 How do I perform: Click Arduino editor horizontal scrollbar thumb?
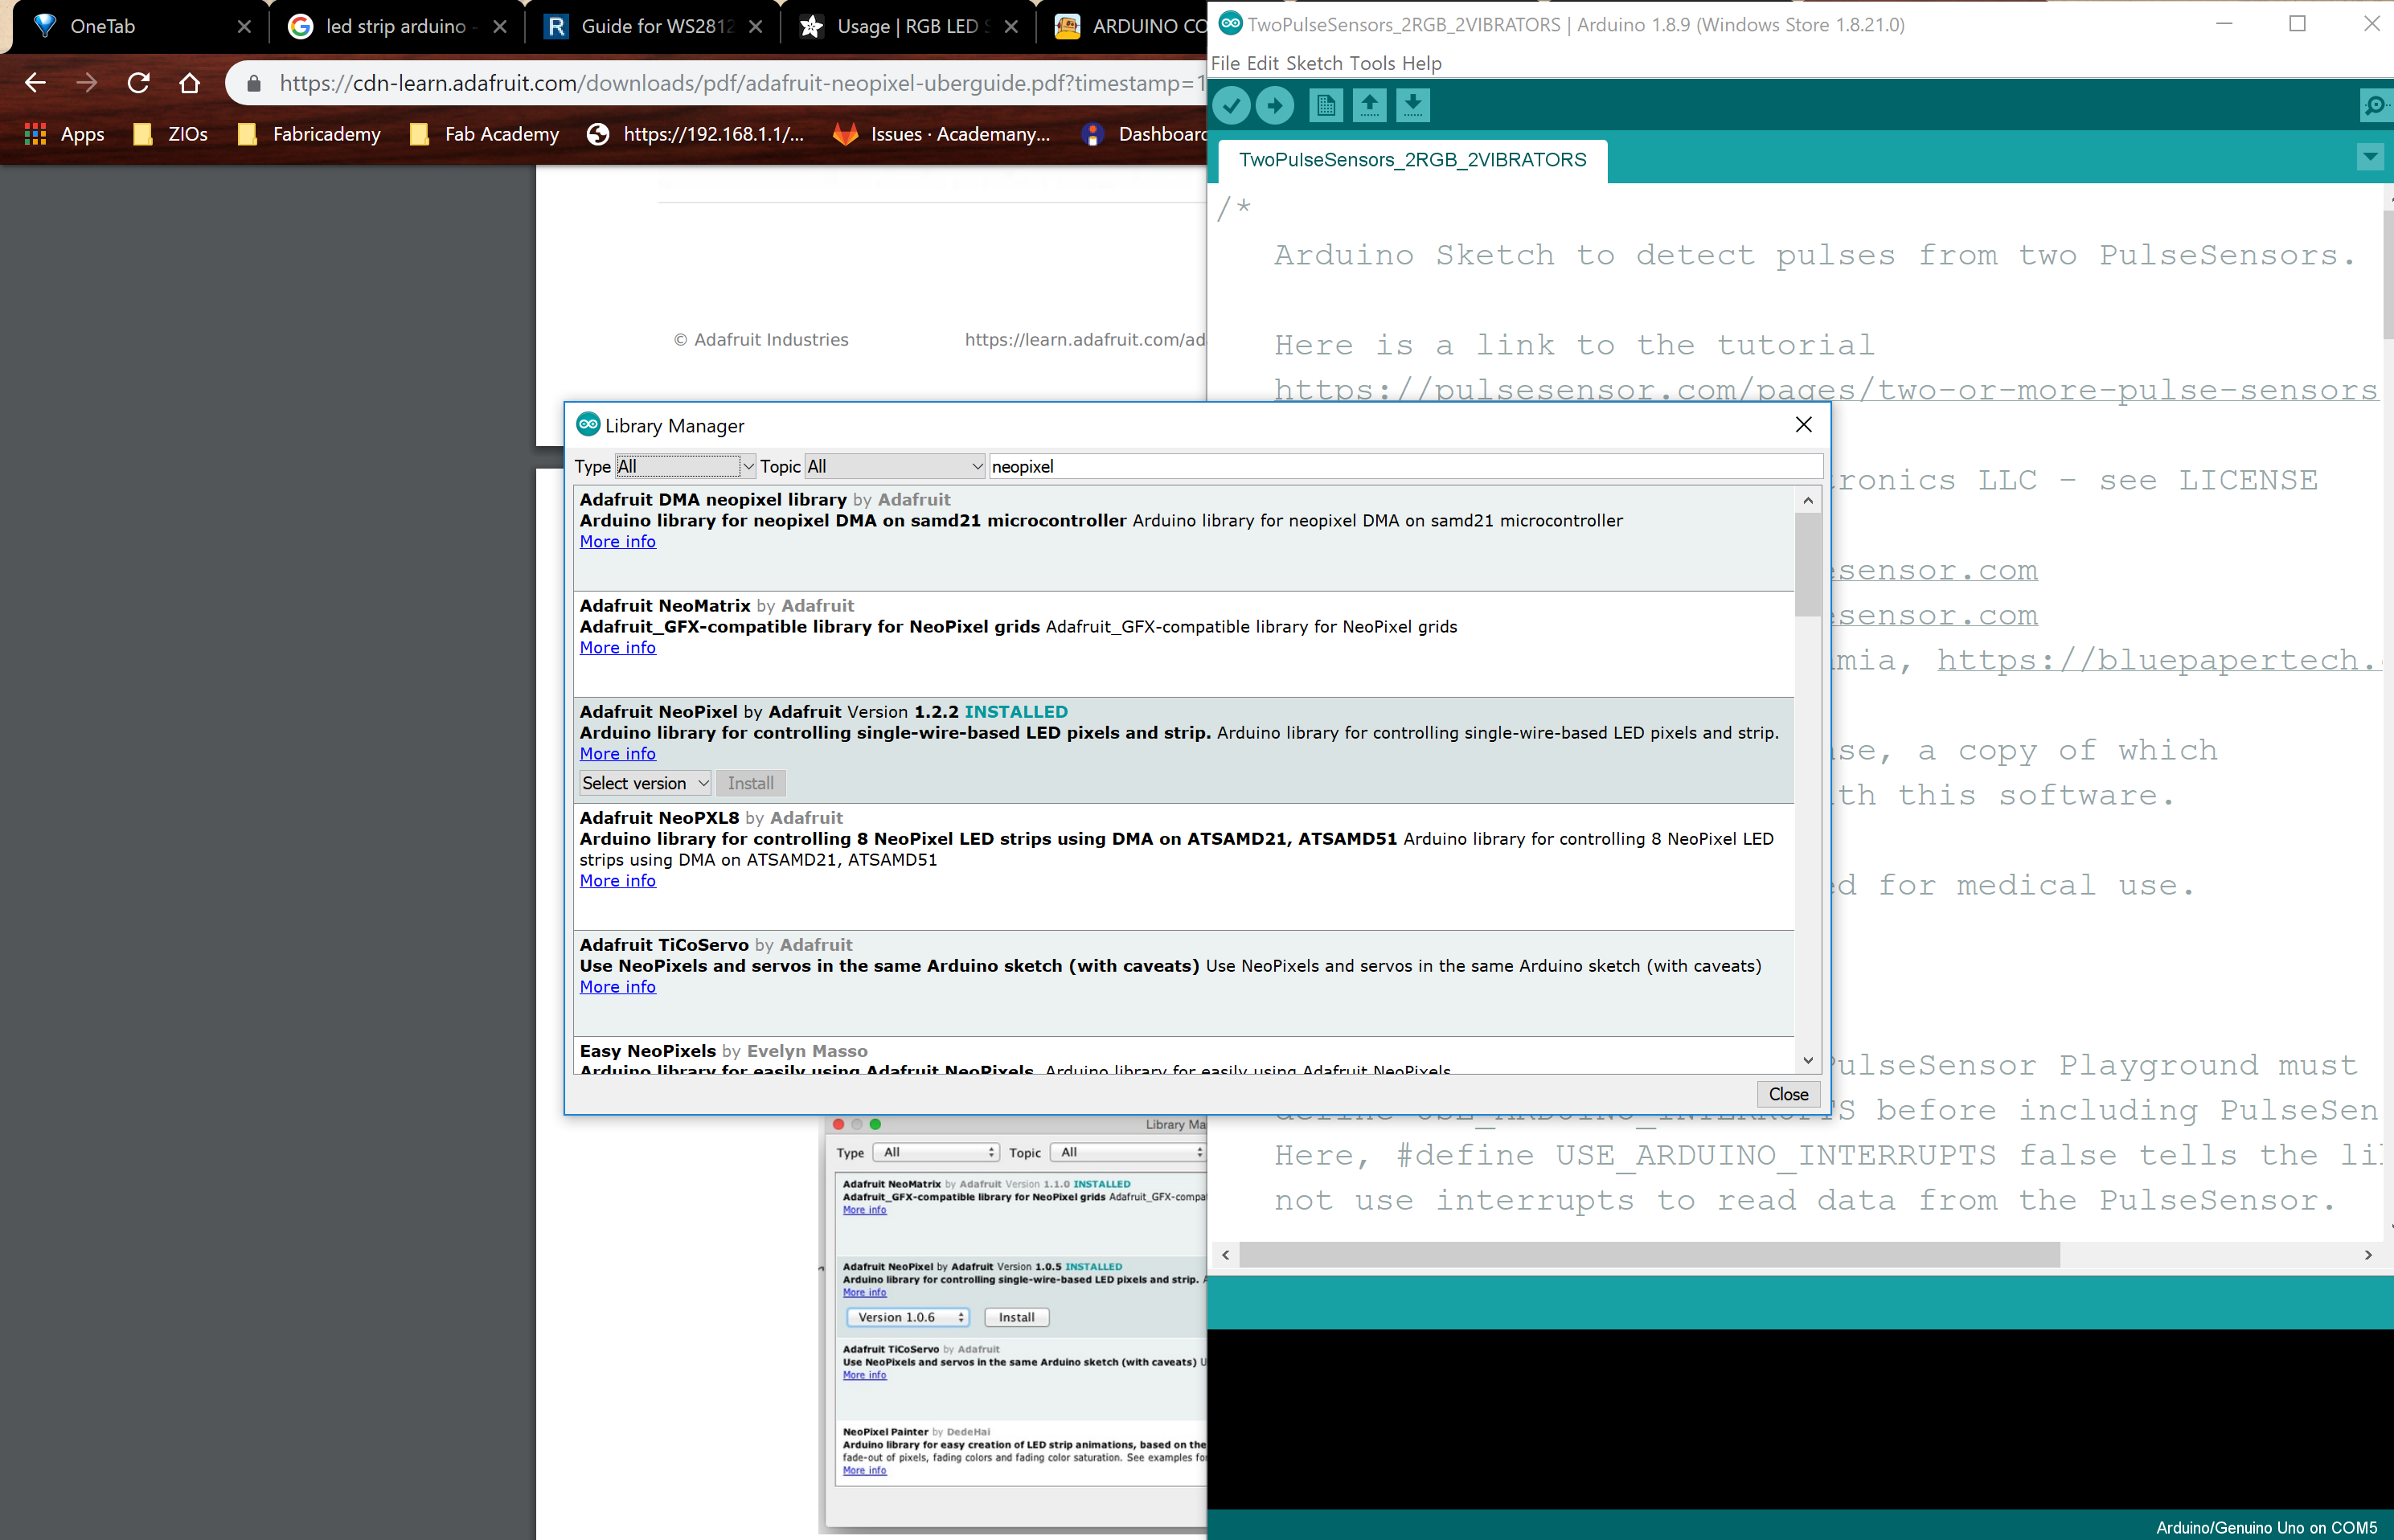tap(1649, 1254)
